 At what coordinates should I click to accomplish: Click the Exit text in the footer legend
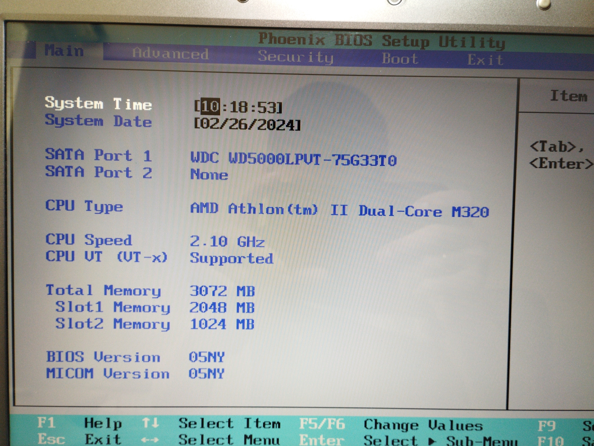(103, 439)
